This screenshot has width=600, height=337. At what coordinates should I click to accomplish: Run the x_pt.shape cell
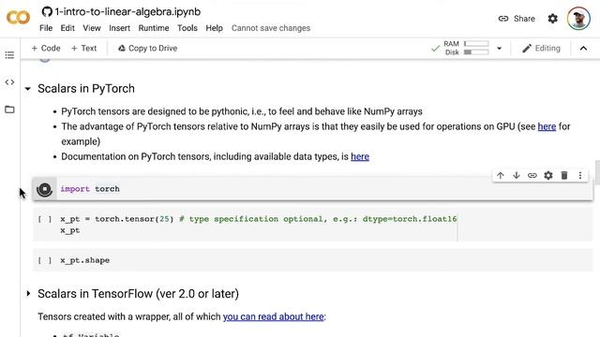pos(44,260)
